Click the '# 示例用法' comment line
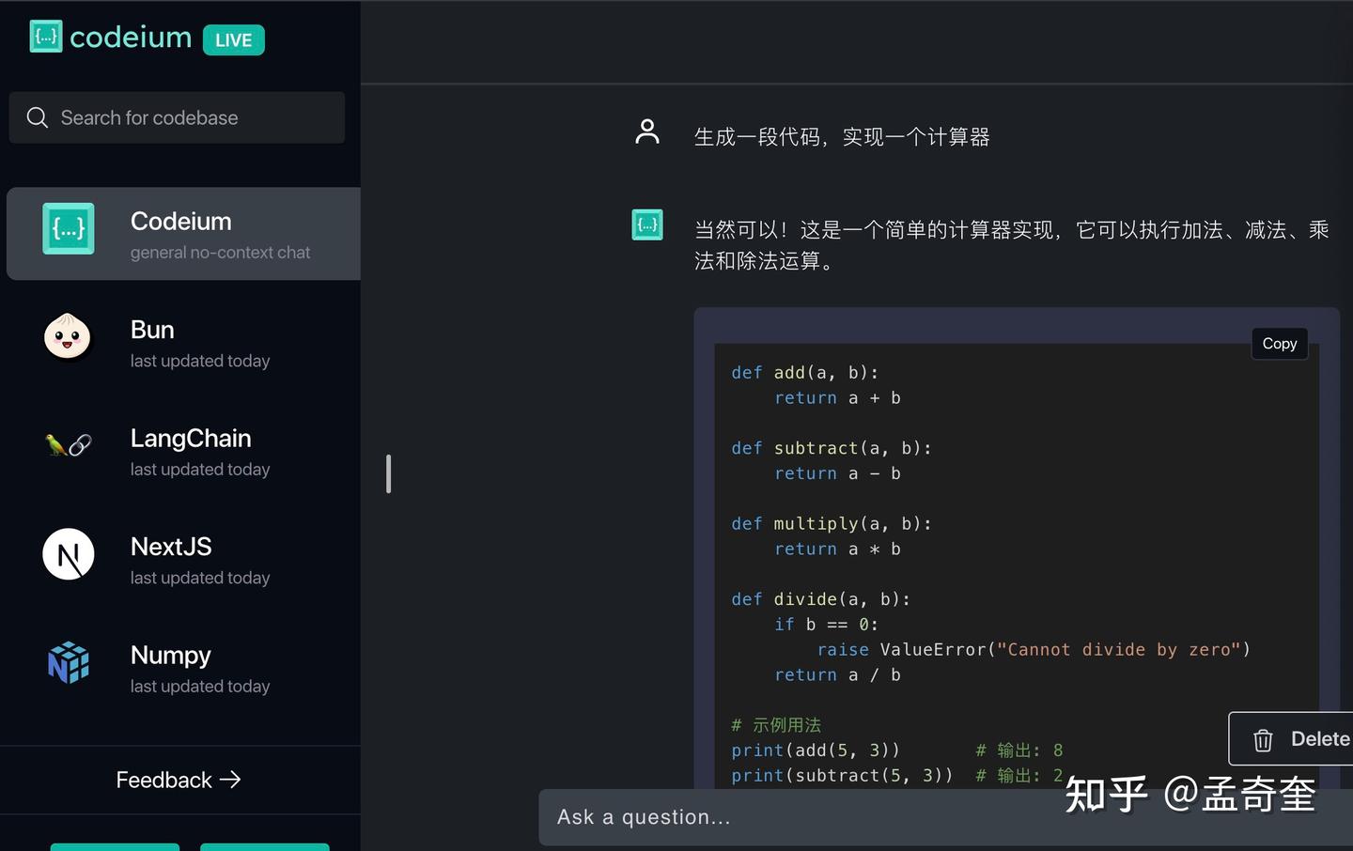 coord(776,725)
